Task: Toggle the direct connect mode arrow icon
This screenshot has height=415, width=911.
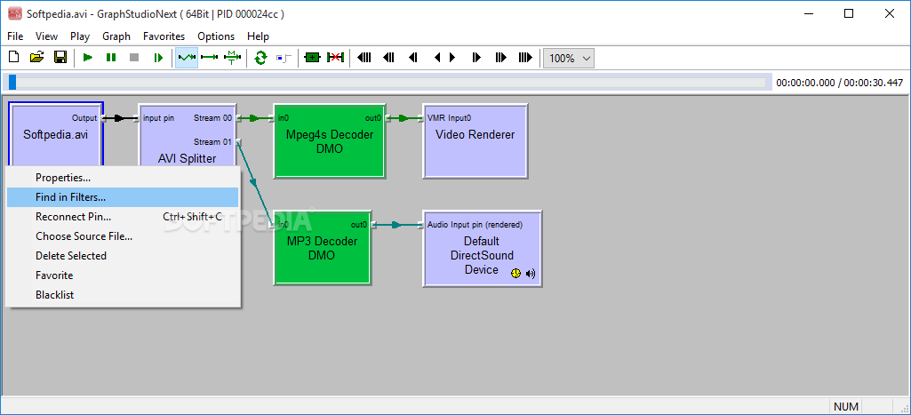Action: point(209,58)
